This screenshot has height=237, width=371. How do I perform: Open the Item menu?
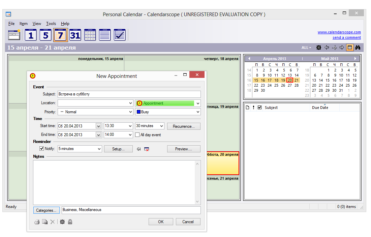pyautogui.click(x=24, y=24)
